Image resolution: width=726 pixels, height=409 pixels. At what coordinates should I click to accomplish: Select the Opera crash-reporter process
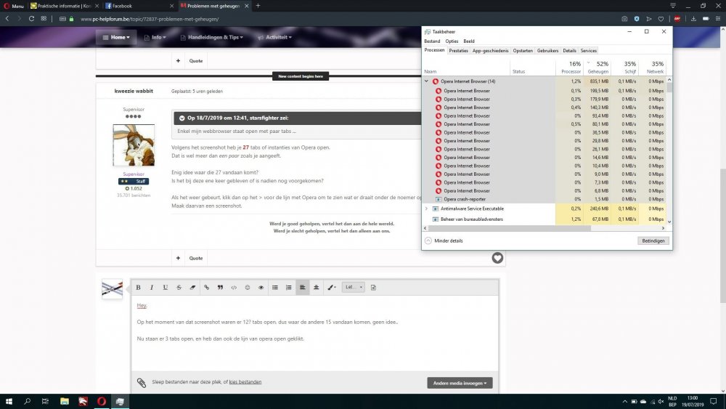(465, 199)
